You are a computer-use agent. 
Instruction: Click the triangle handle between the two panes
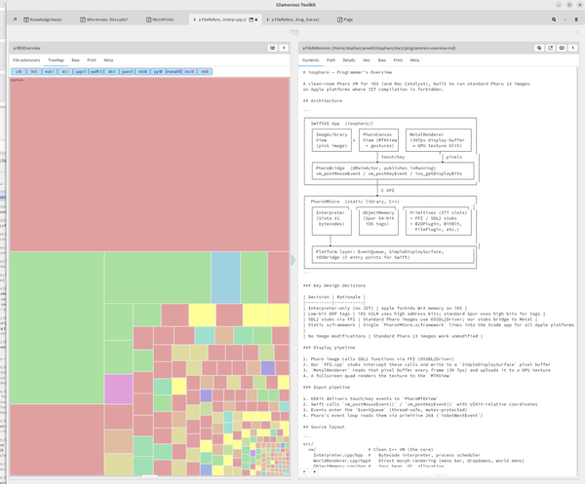click(x=293, y=260)
